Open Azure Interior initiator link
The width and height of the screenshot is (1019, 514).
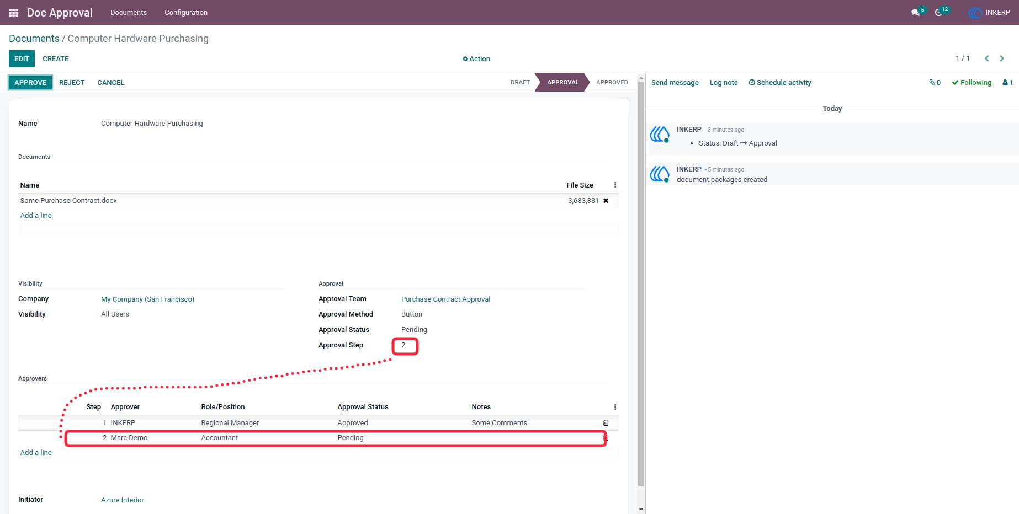(123, 500)
